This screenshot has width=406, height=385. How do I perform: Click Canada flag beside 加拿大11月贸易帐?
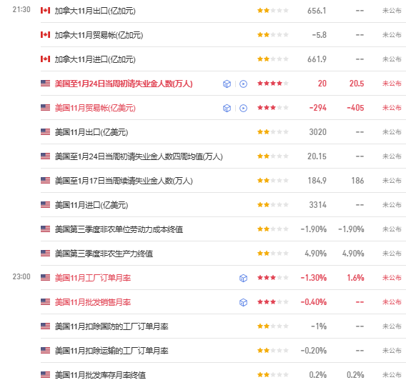point(45,35)
